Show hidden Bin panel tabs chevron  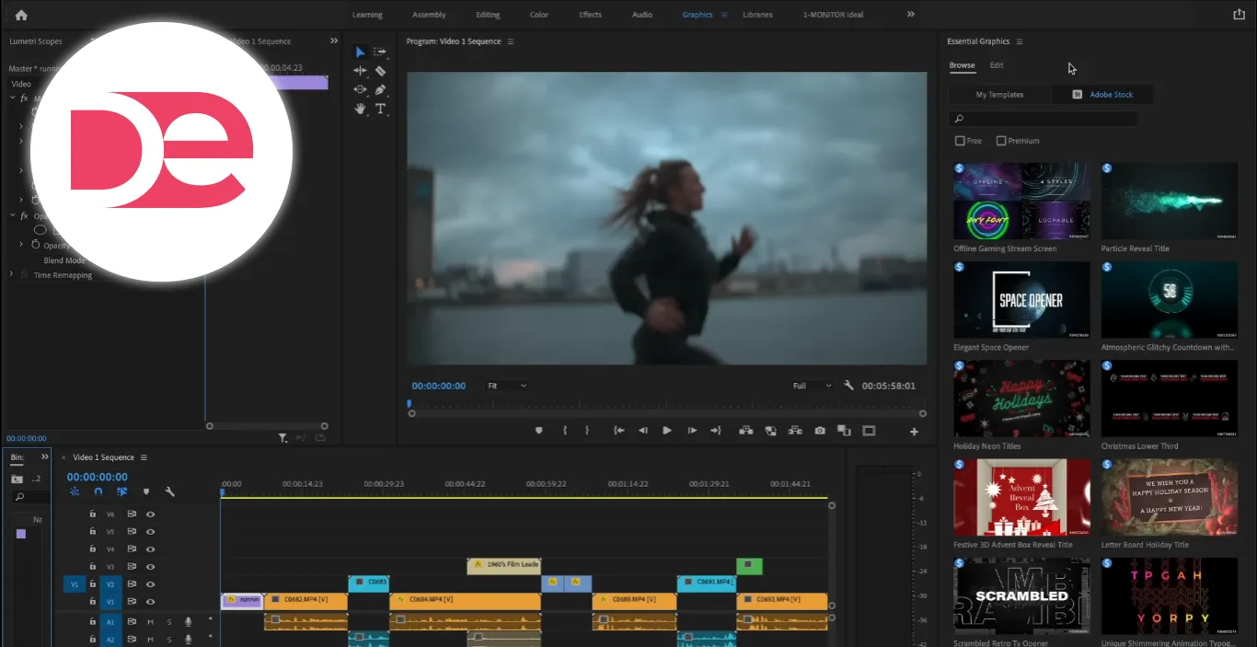pos(44,456)
